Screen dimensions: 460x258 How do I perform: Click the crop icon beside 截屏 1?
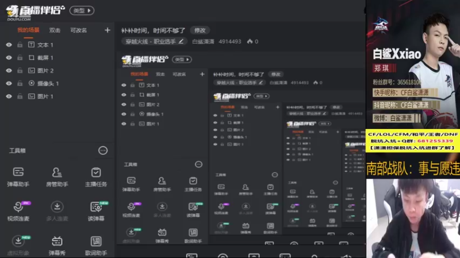(x=32, y=57)
